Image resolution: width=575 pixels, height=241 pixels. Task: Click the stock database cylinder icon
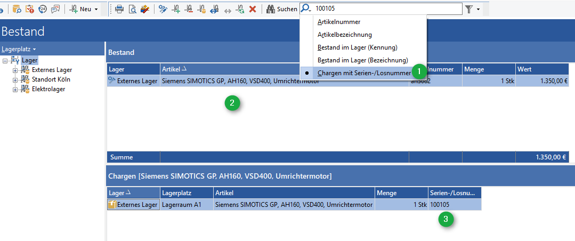point(201,9)
